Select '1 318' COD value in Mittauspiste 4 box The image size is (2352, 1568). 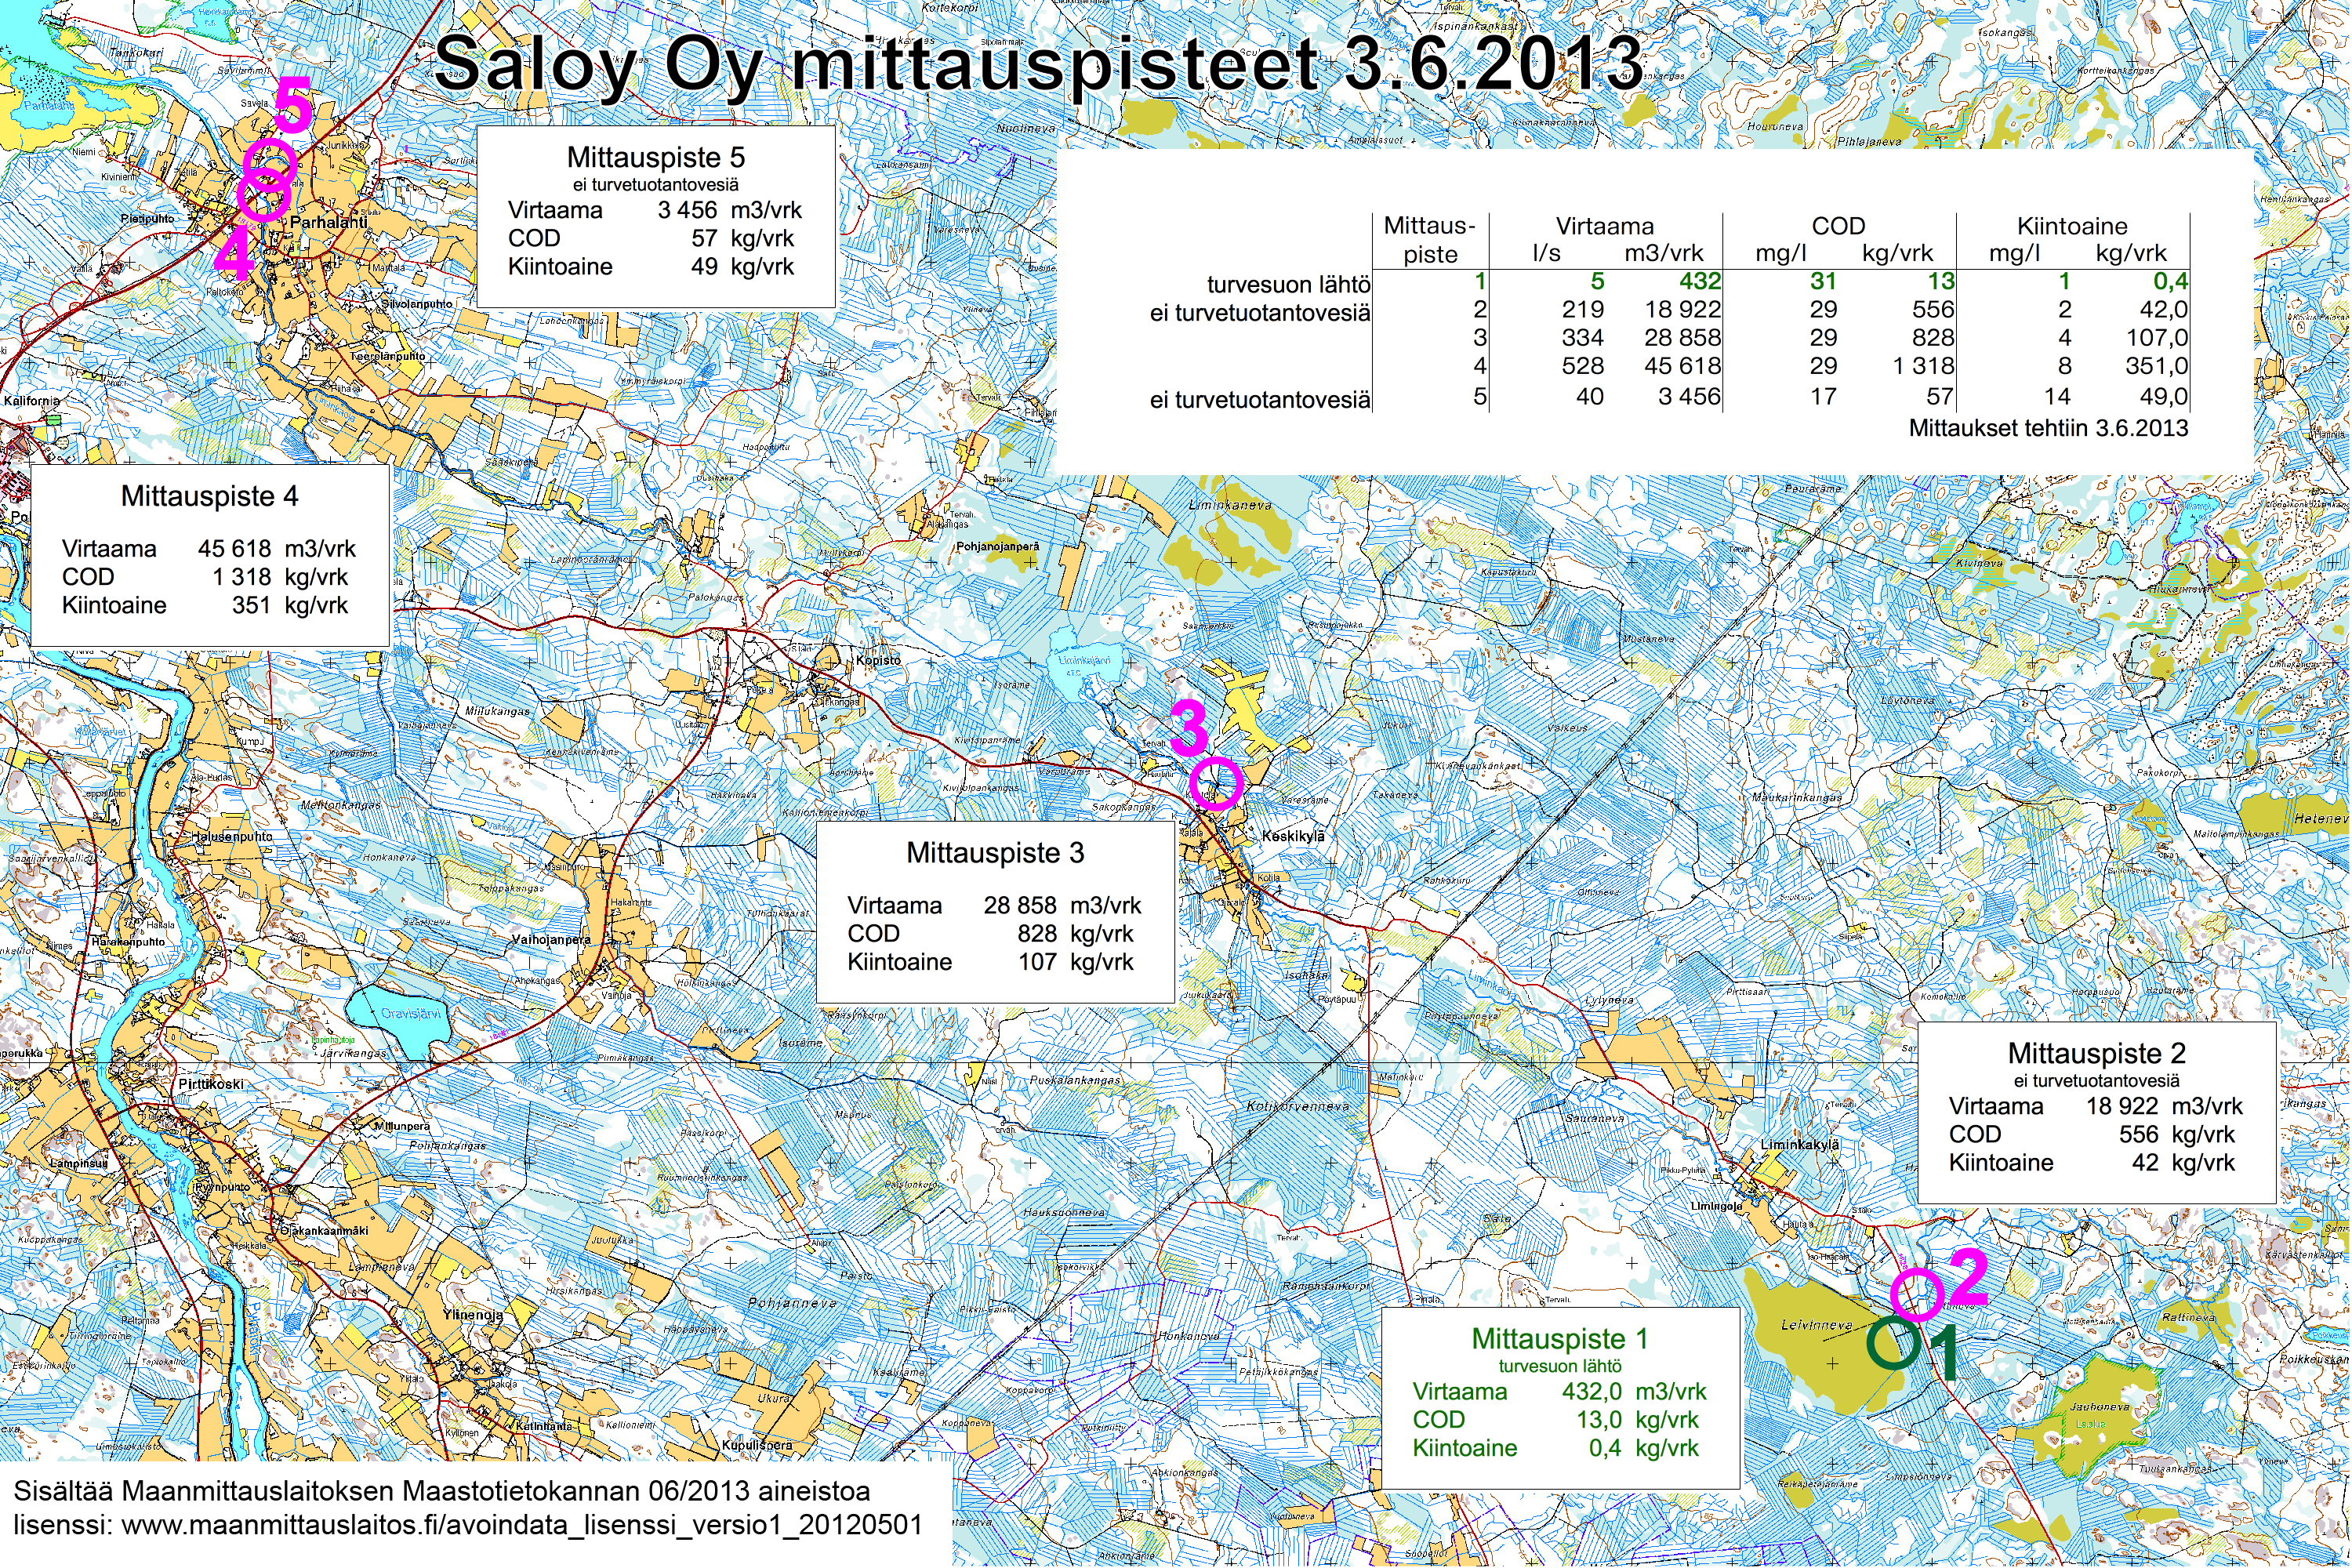coord(241,576)
